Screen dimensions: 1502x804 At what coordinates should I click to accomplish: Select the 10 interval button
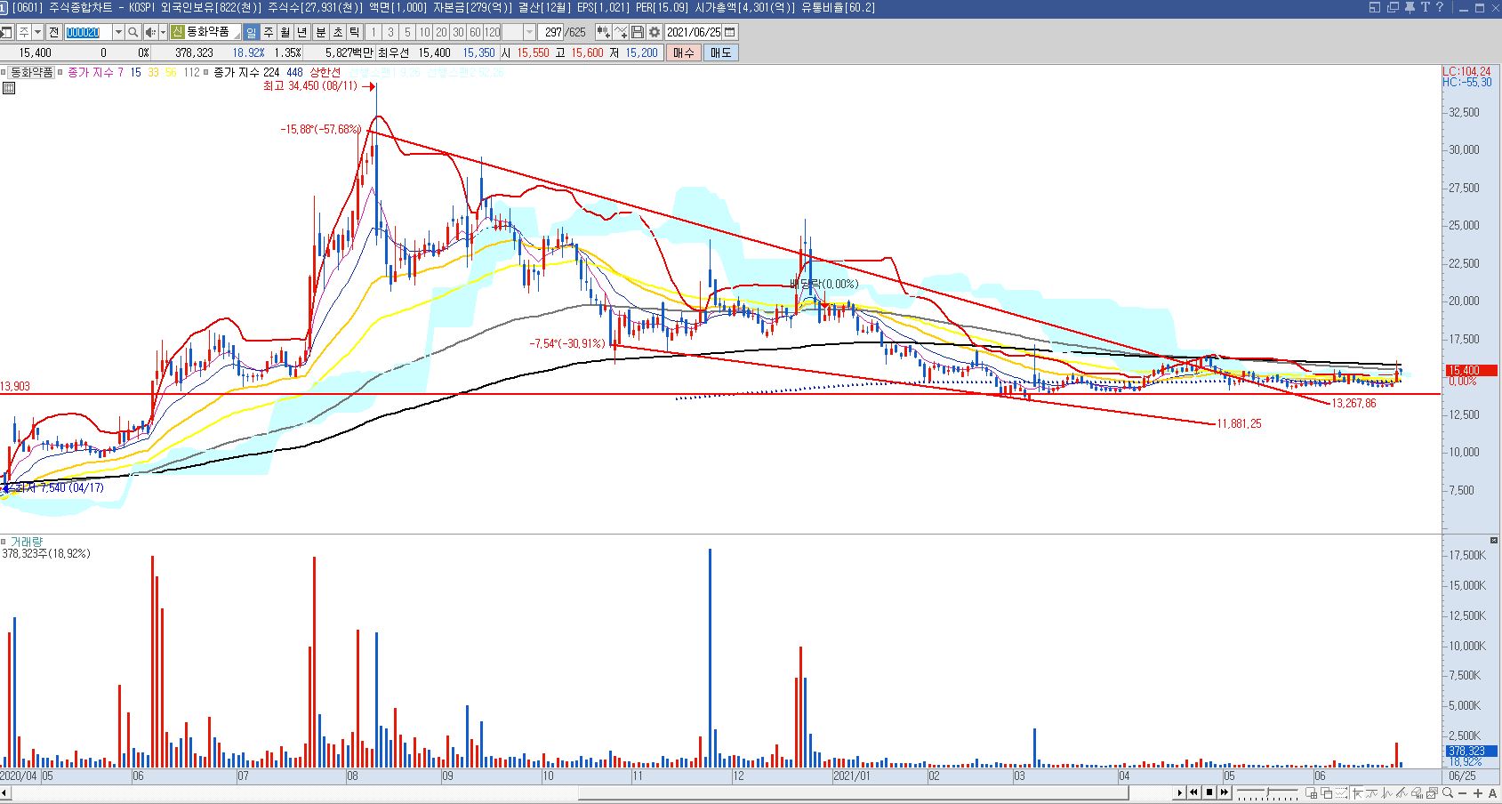coord(424,32)
